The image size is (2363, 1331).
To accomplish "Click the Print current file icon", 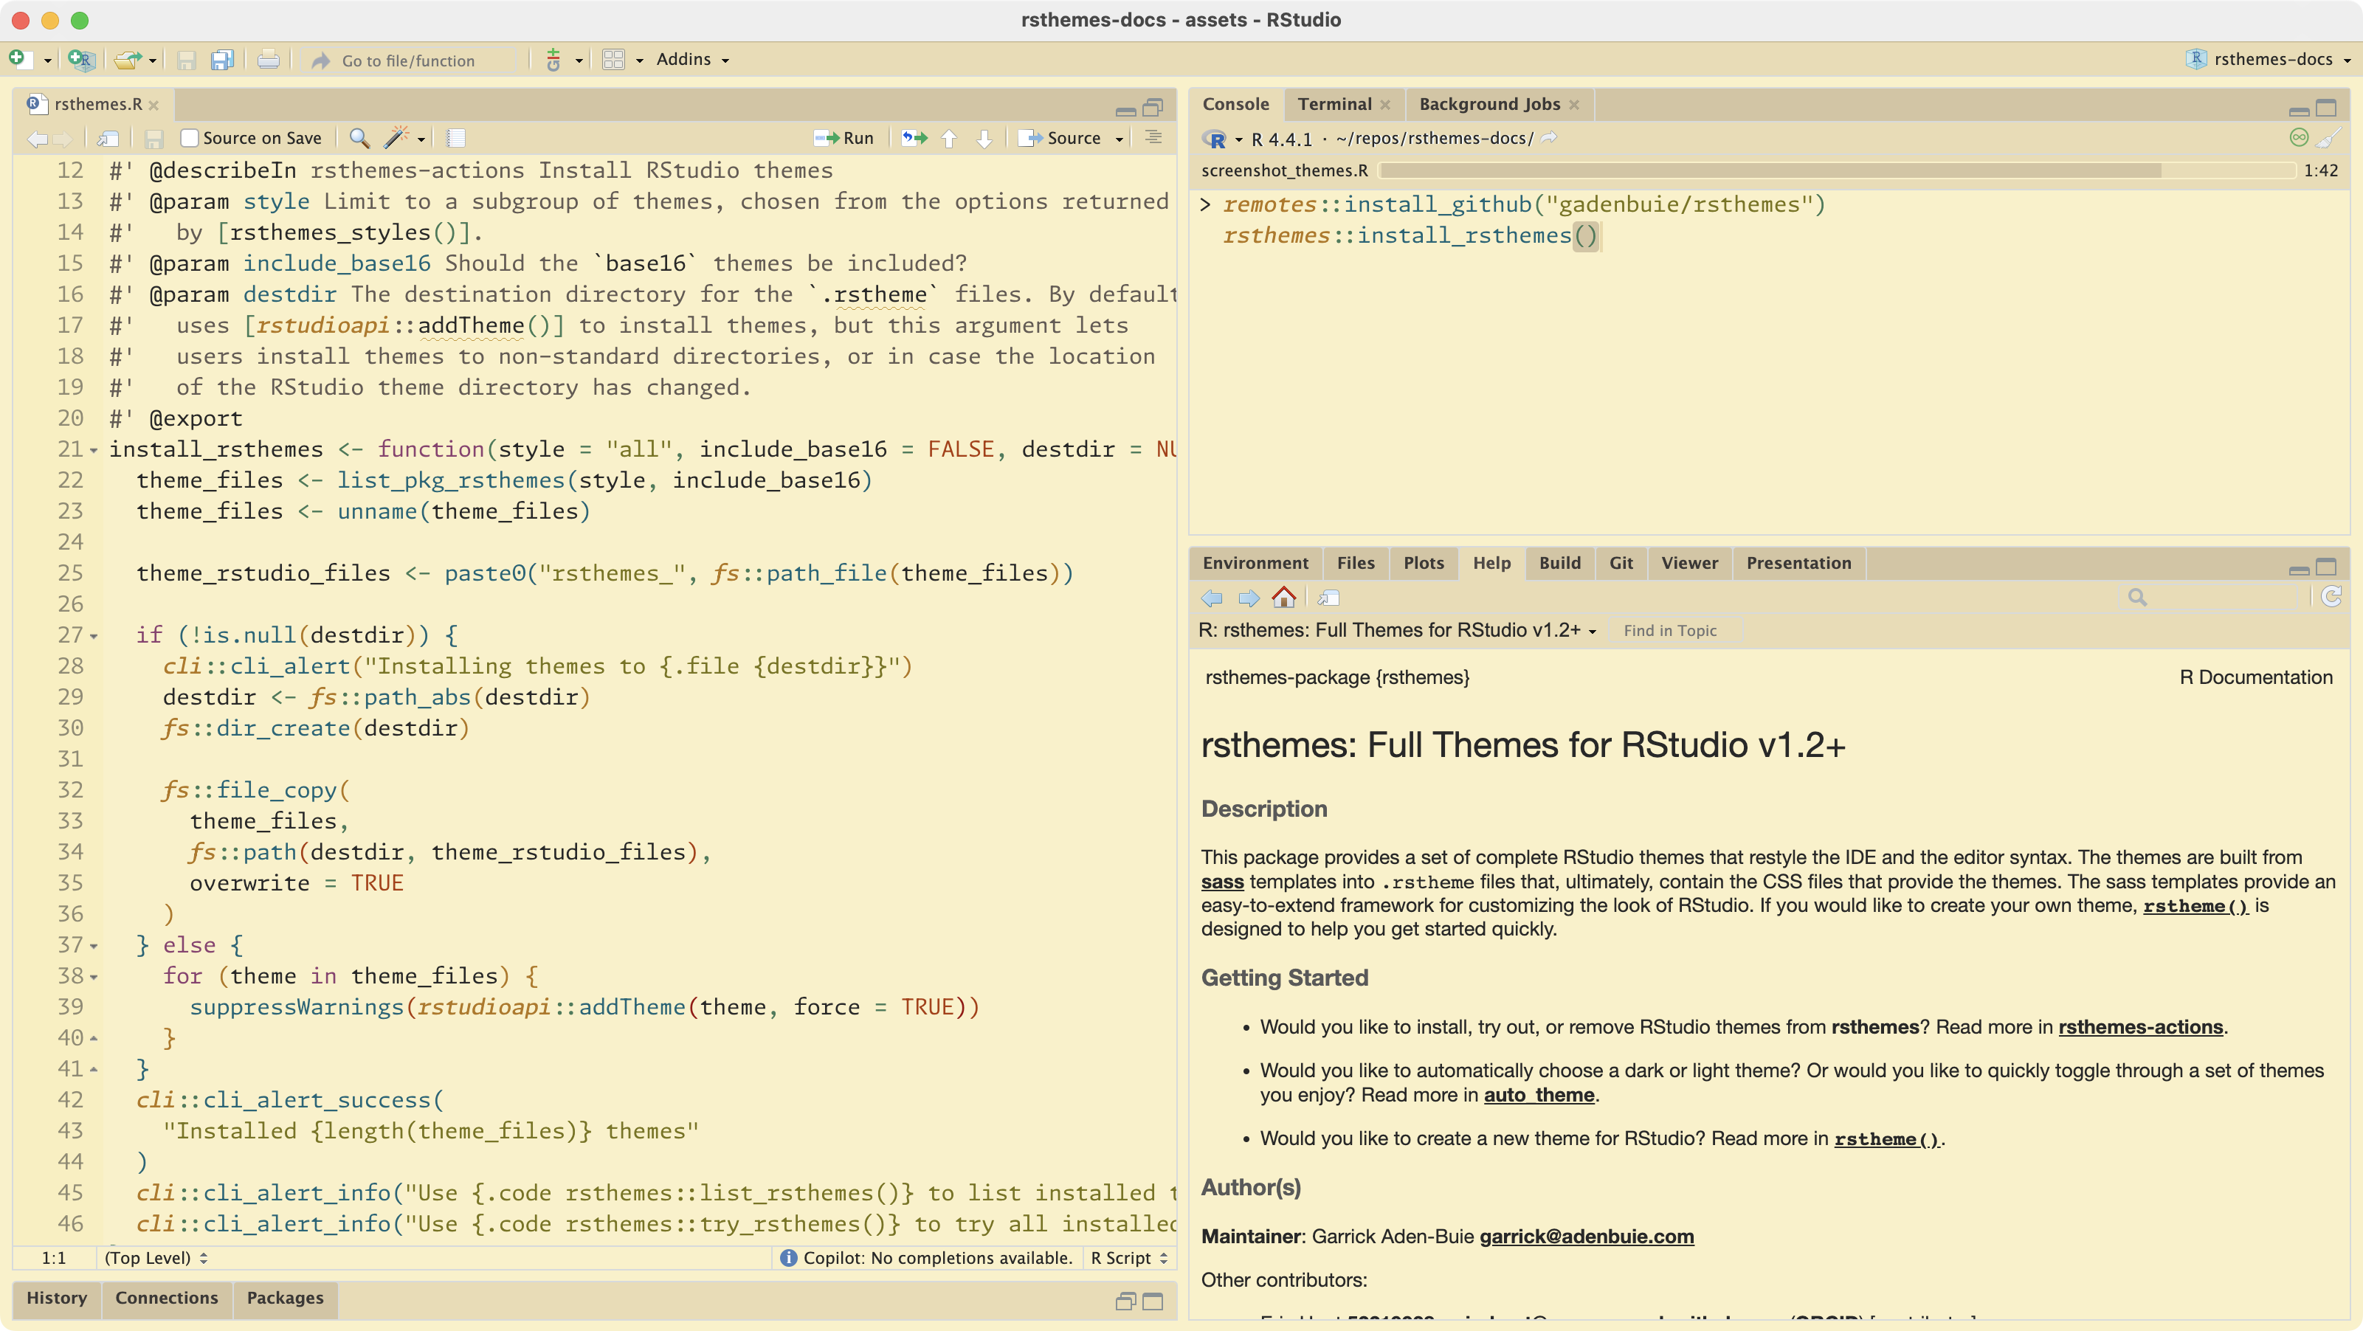I will [x=268, y=60].
